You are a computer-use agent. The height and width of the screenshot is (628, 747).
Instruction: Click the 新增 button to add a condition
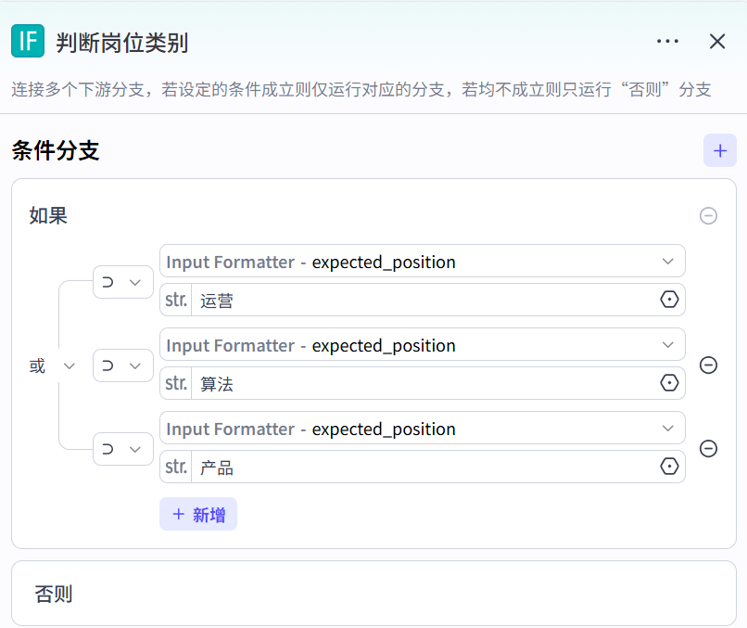[198, 515]
